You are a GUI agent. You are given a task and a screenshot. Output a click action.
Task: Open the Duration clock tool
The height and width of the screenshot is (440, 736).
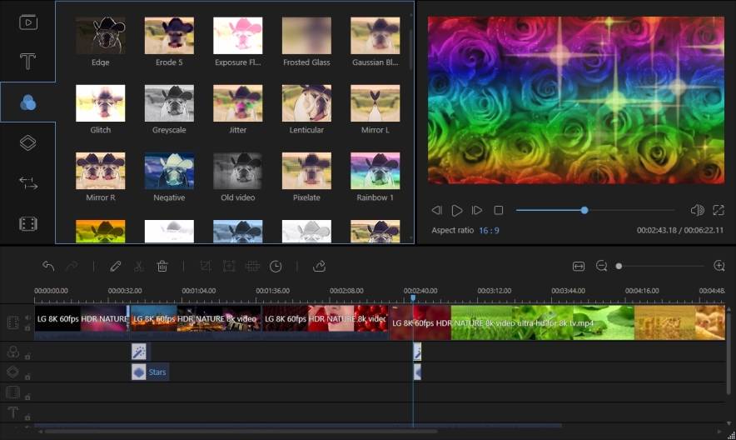(x=276, y=266)
